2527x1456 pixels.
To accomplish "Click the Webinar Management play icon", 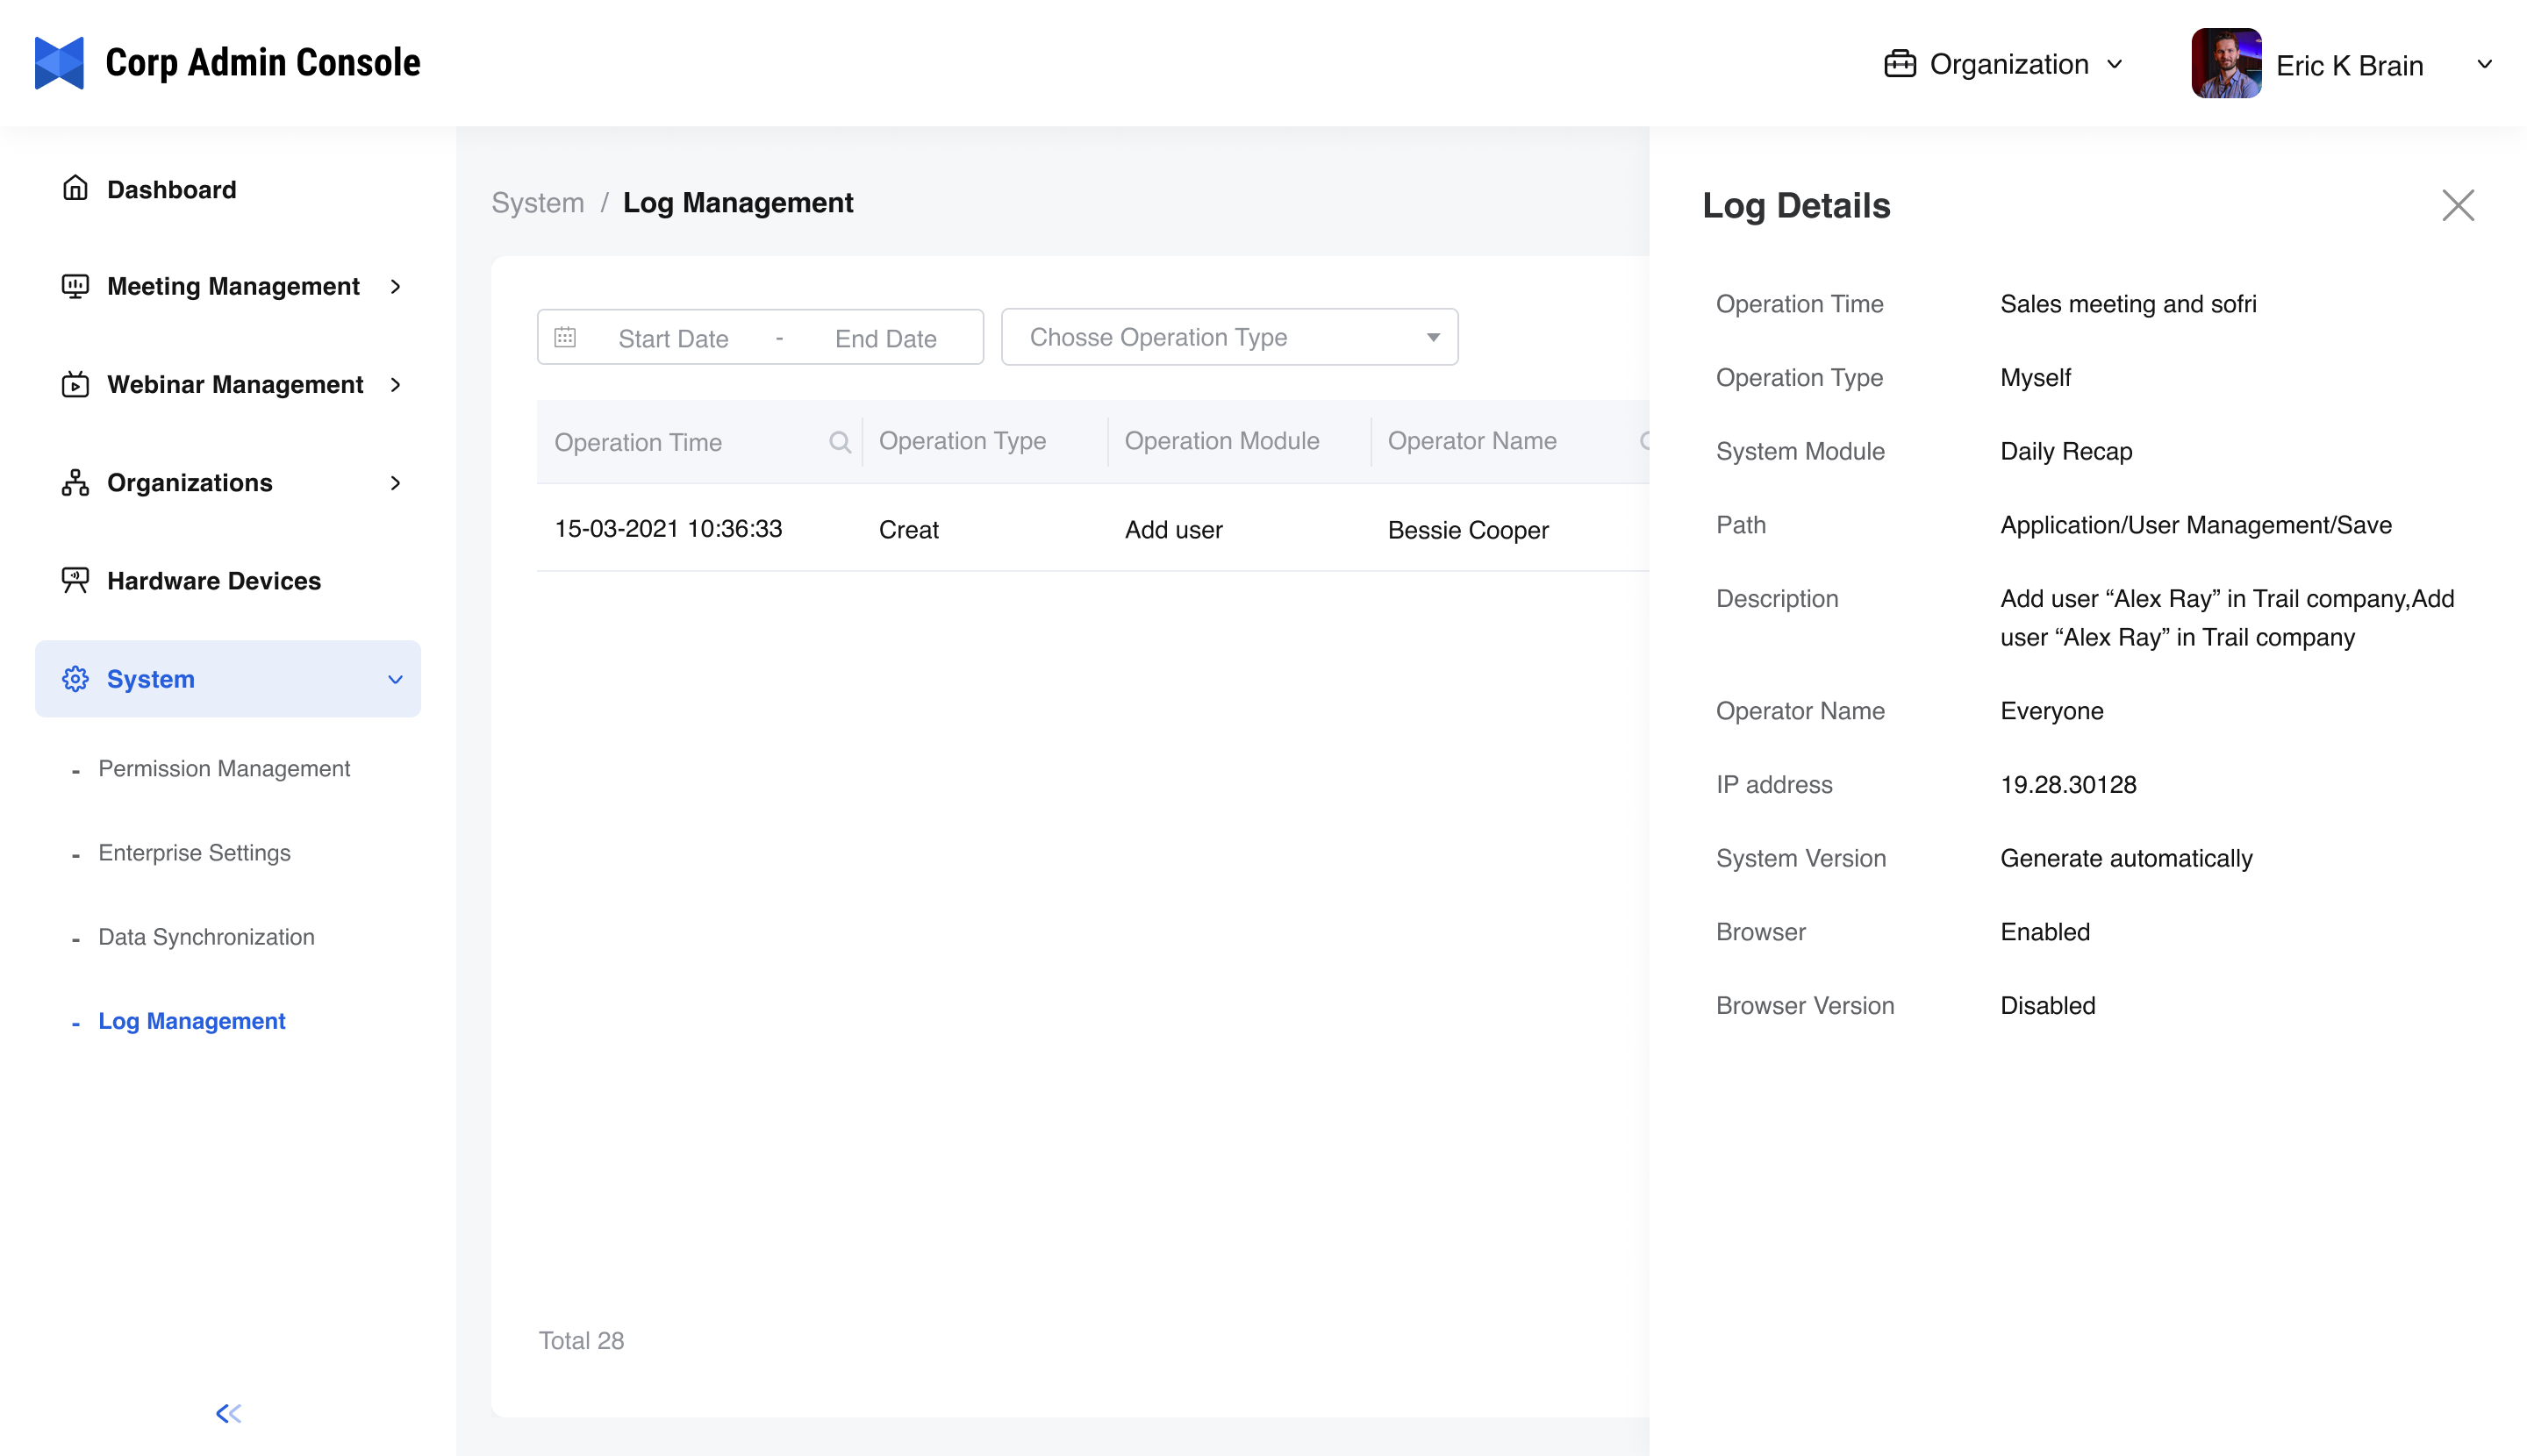I will click(75, 385).
